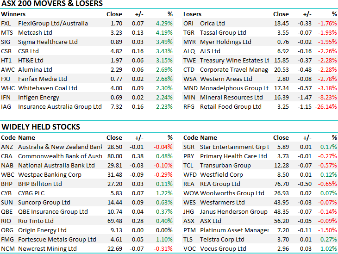338x254 pixels.
Task: Select the 4.19% Metcash gain
Action: pos(164,32)
